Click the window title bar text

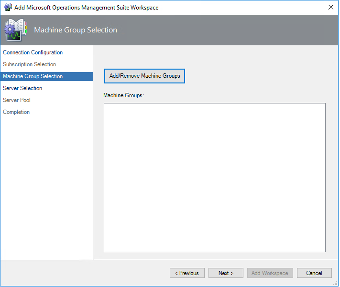87,8
